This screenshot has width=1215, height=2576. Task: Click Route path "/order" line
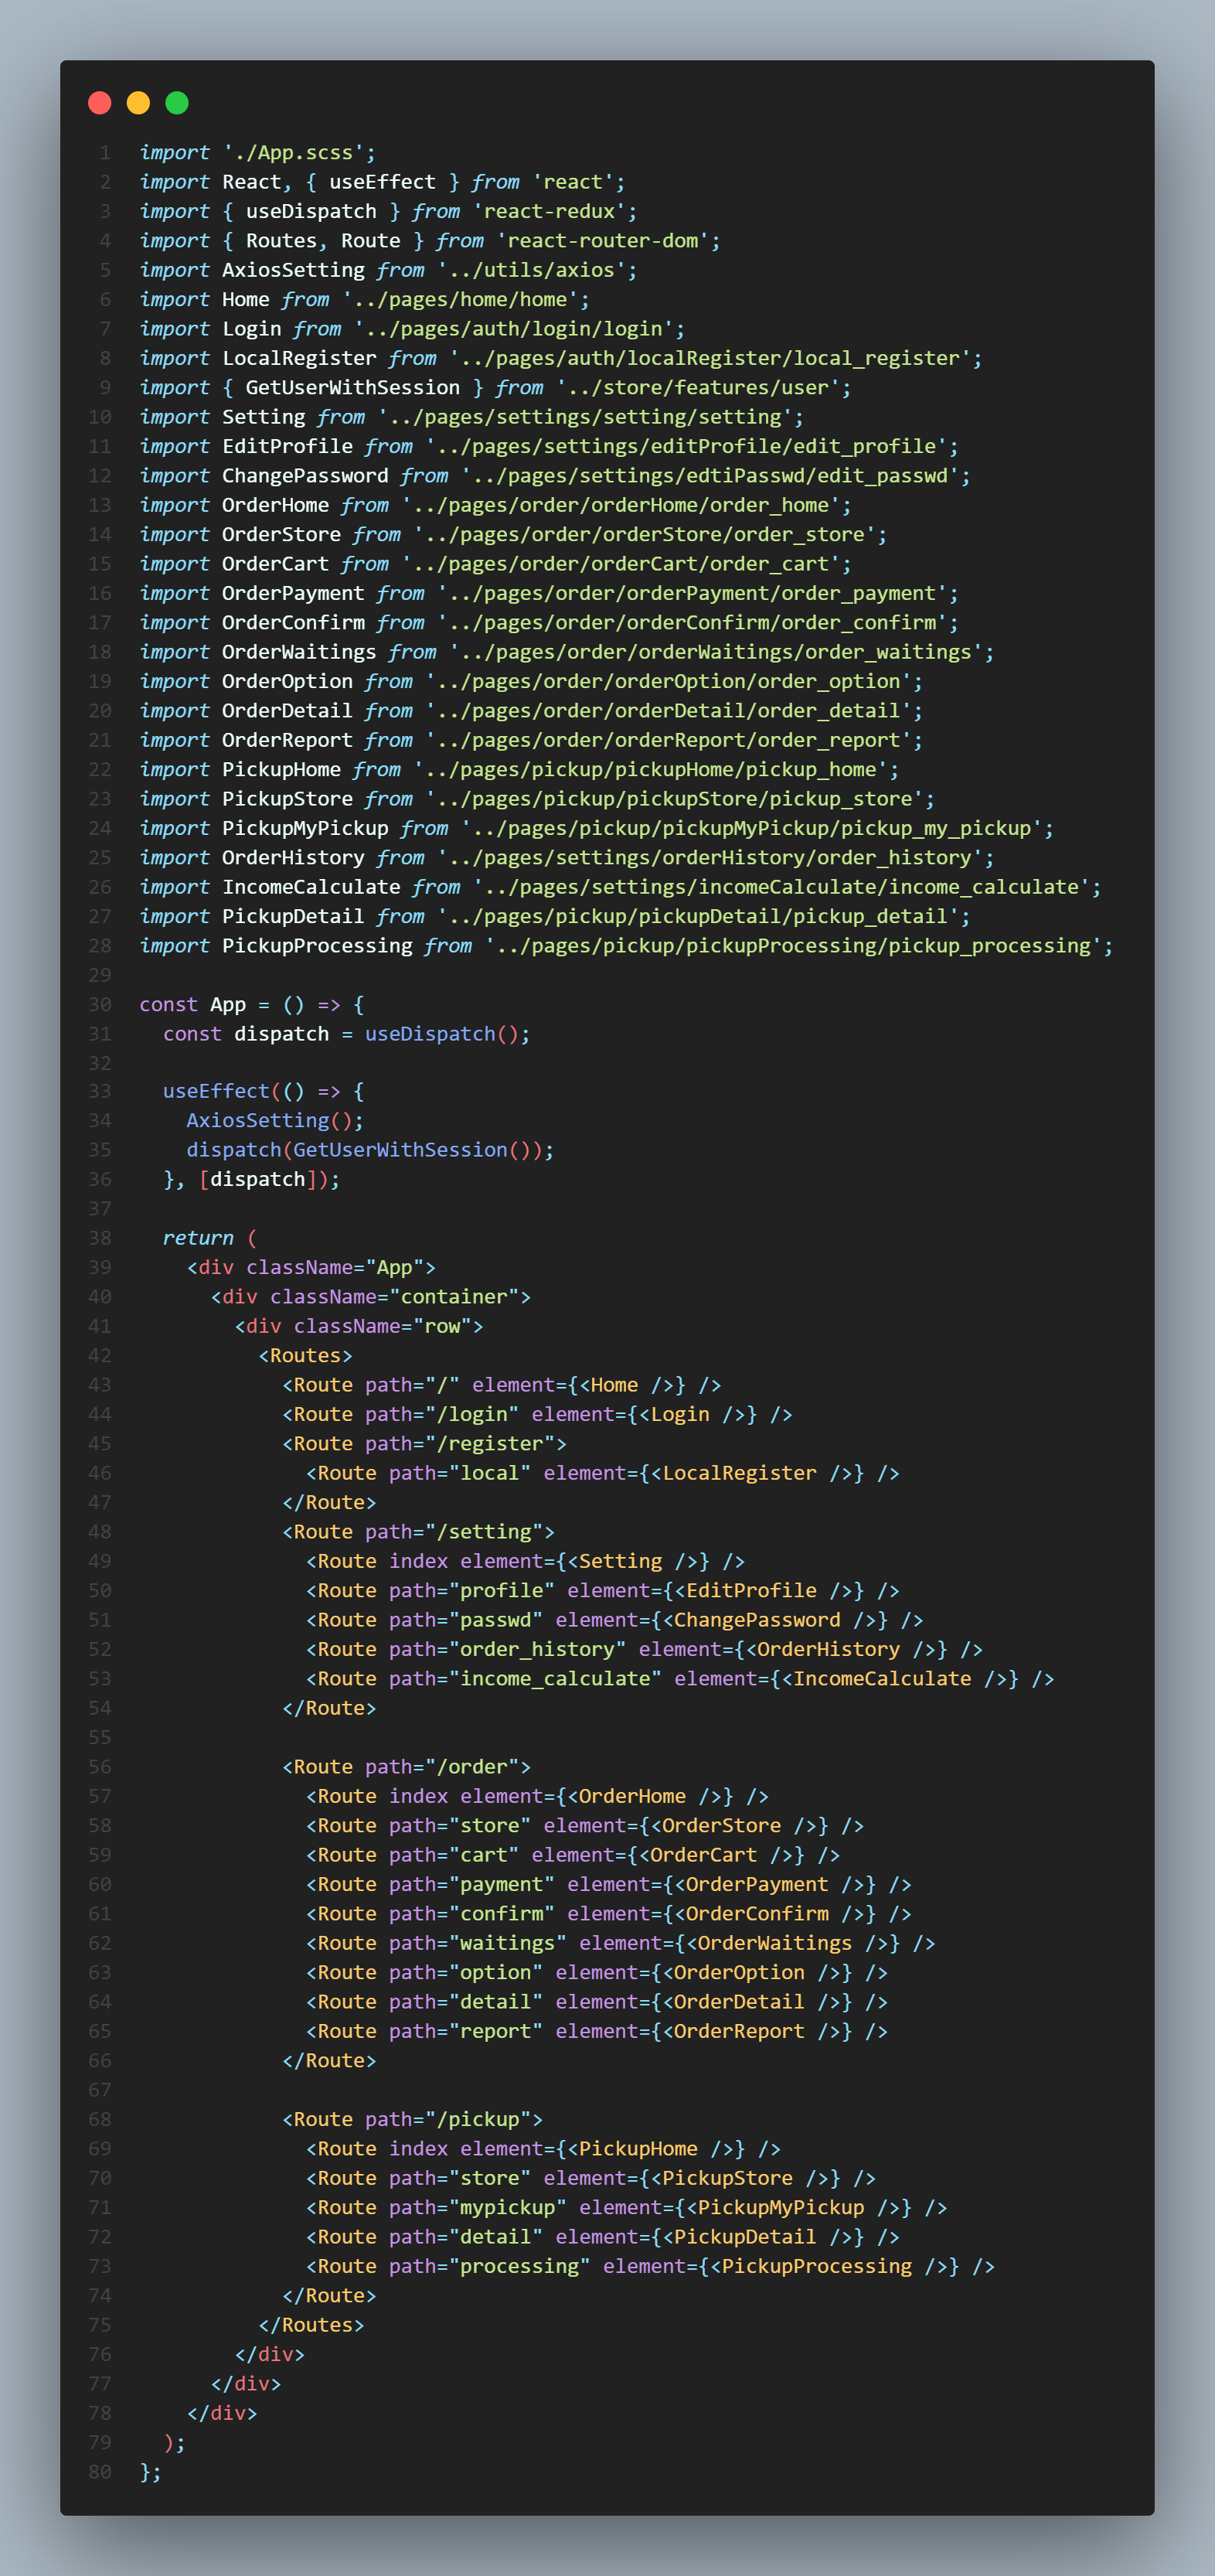pos(407,1768)
